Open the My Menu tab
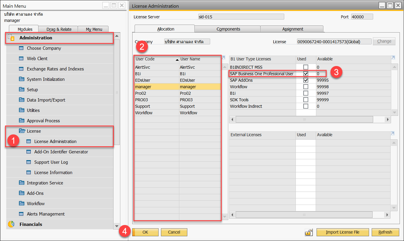Viewport: 404px width, 241px height. [x=94, y=29]
